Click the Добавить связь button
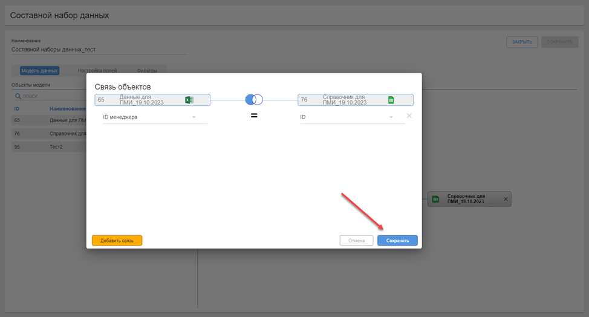Viewport: 589px width, 317px height. coord(117,240)
